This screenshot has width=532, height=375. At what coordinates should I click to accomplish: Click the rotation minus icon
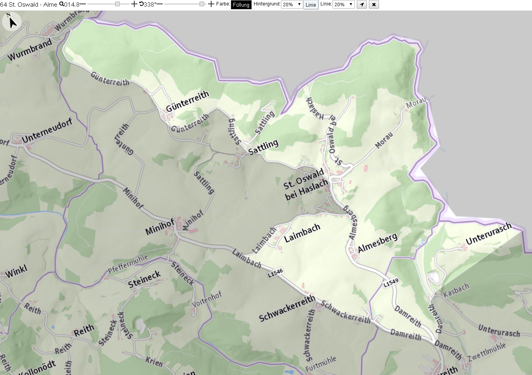pyautogui.click(x=160, y=4)
